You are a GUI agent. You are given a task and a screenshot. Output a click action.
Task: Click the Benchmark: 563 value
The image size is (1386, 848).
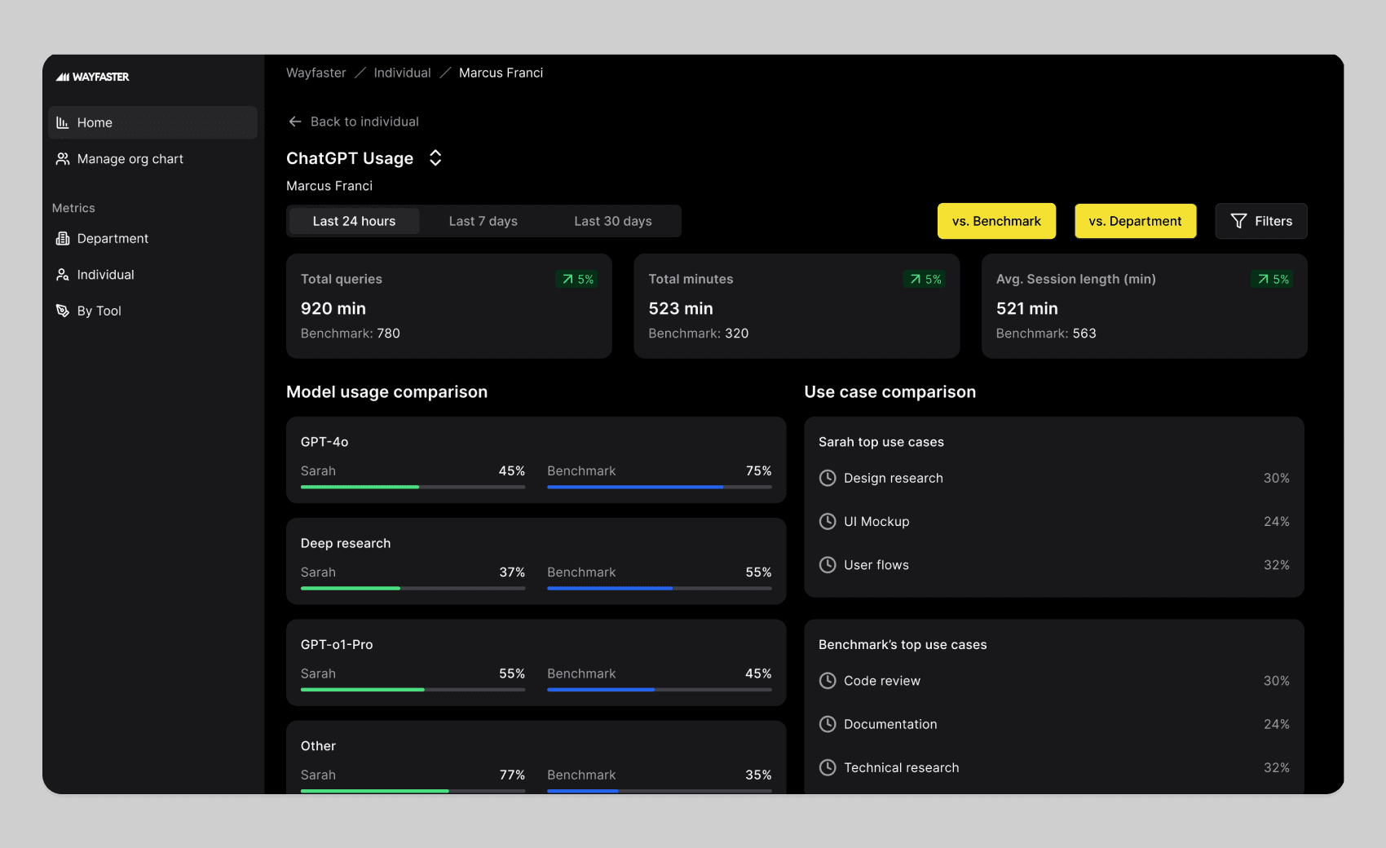click(x=1046, y=333)
